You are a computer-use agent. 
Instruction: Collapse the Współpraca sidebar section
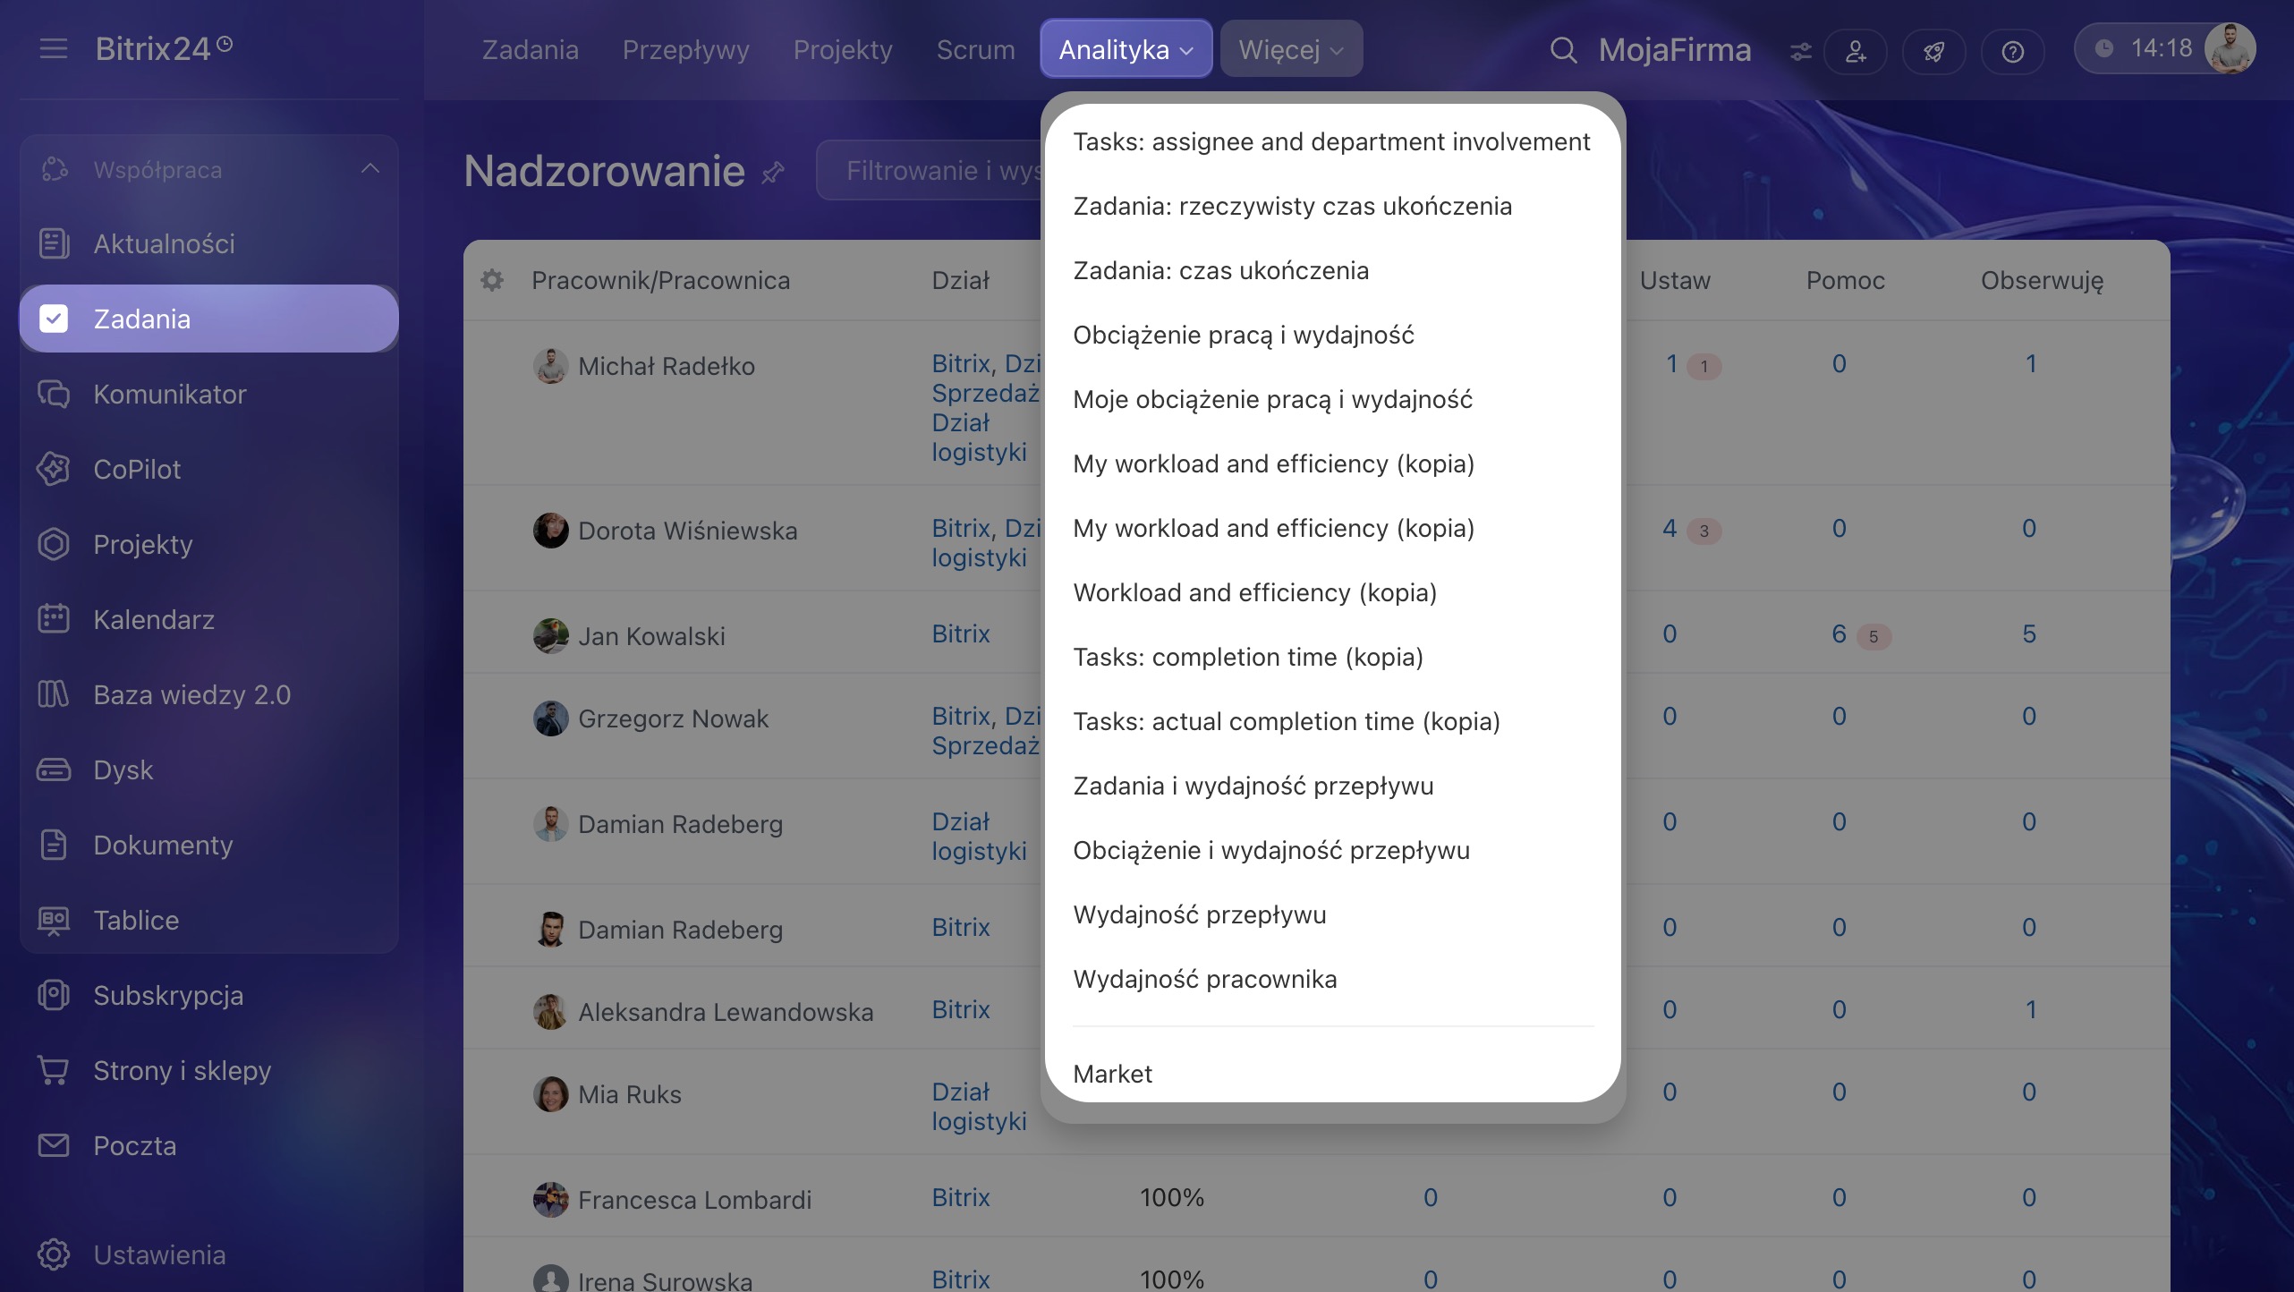pos(370,169)
